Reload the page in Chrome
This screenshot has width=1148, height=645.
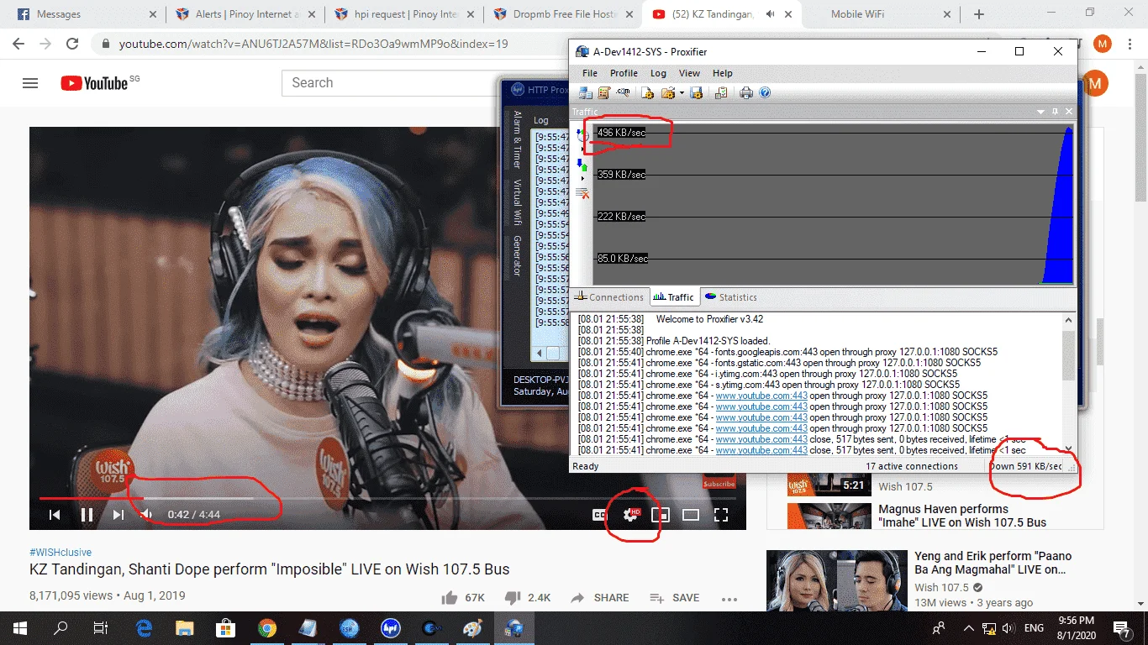tap(72, 44)
